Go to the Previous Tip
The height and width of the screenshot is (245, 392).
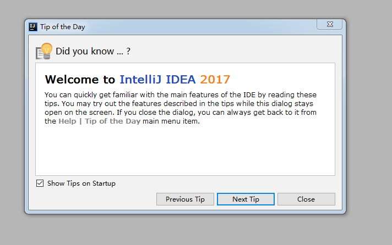185,199
